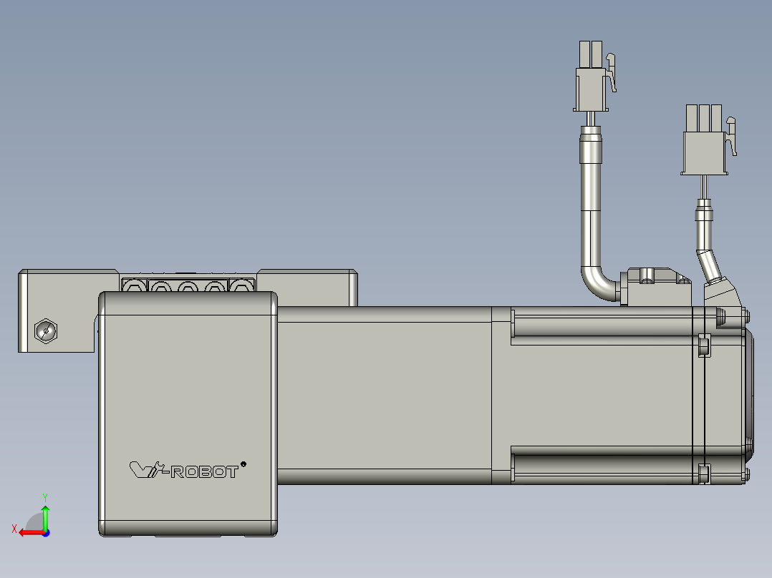Select the V-ROBOT logo on the housing
Viewport: 772px width, 578px height.
184,470
